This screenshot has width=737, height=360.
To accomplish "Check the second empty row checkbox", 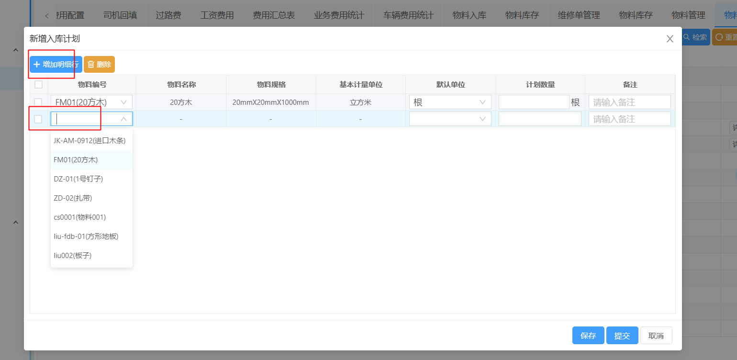I will click(x=38, y=119).
